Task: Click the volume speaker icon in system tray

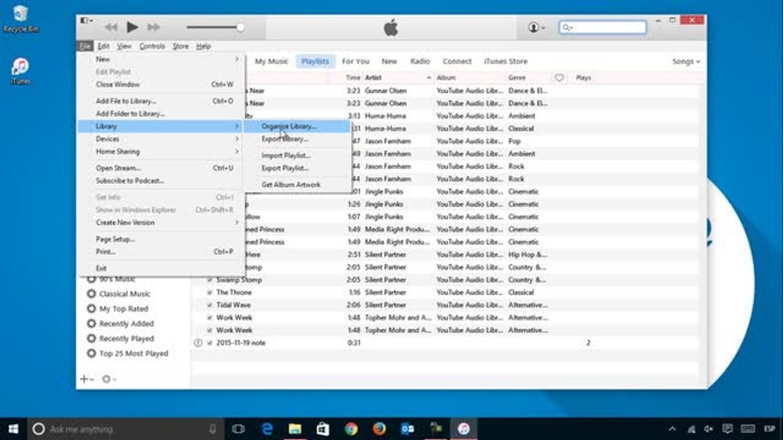Action: (708, 429)
